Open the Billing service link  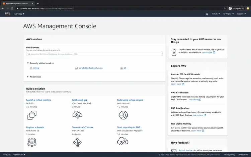pos(36,68)
